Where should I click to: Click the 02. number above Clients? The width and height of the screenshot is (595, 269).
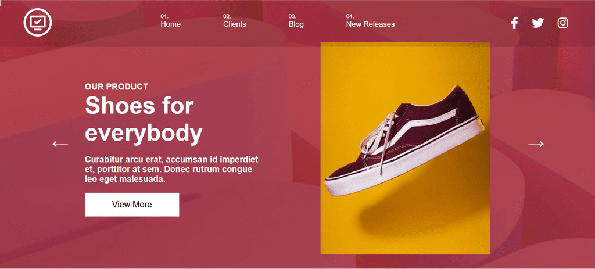point(227,16)
